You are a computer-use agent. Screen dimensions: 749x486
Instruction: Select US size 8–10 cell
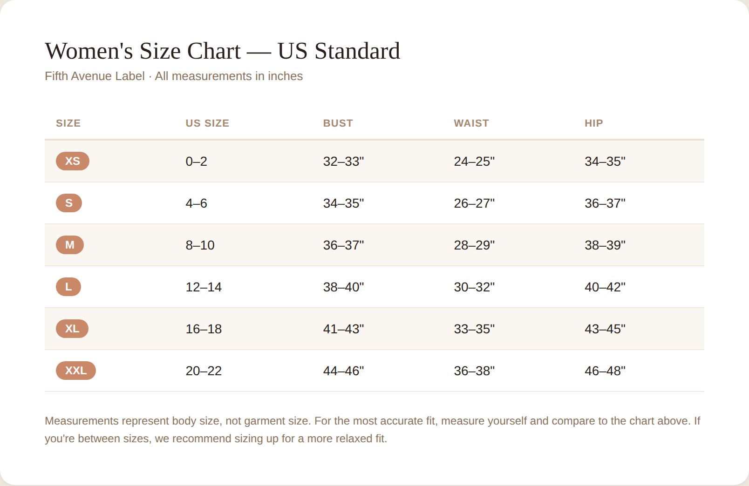coord(200,245)
